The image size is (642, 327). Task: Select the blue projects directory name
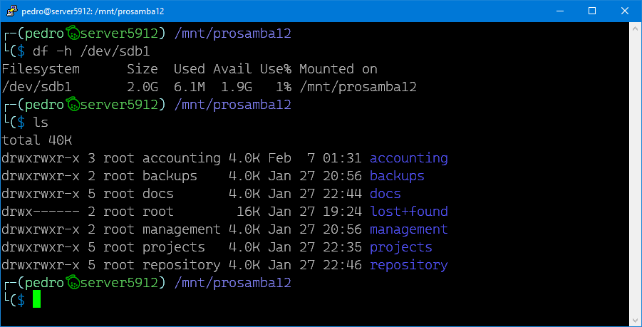[400, 247]
